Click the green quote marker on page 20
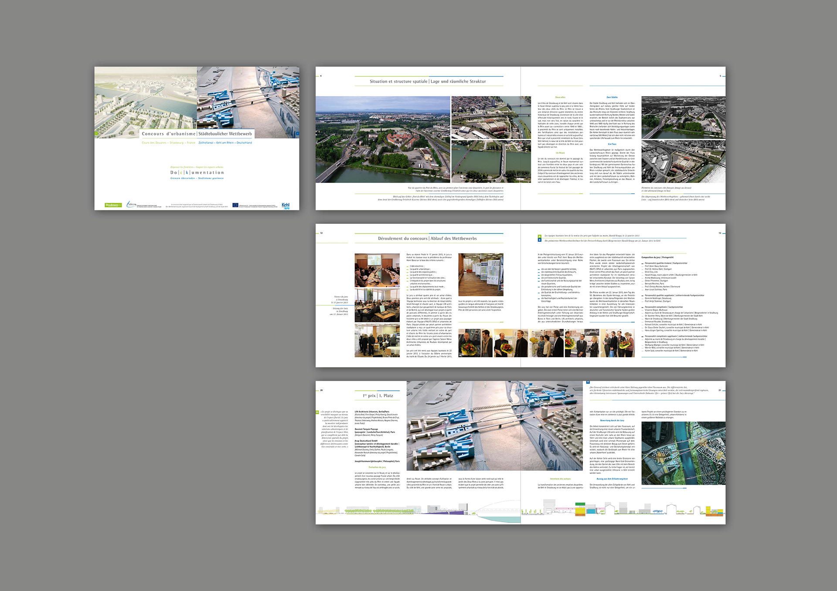The image size is (837, 591). click(317, 412)
